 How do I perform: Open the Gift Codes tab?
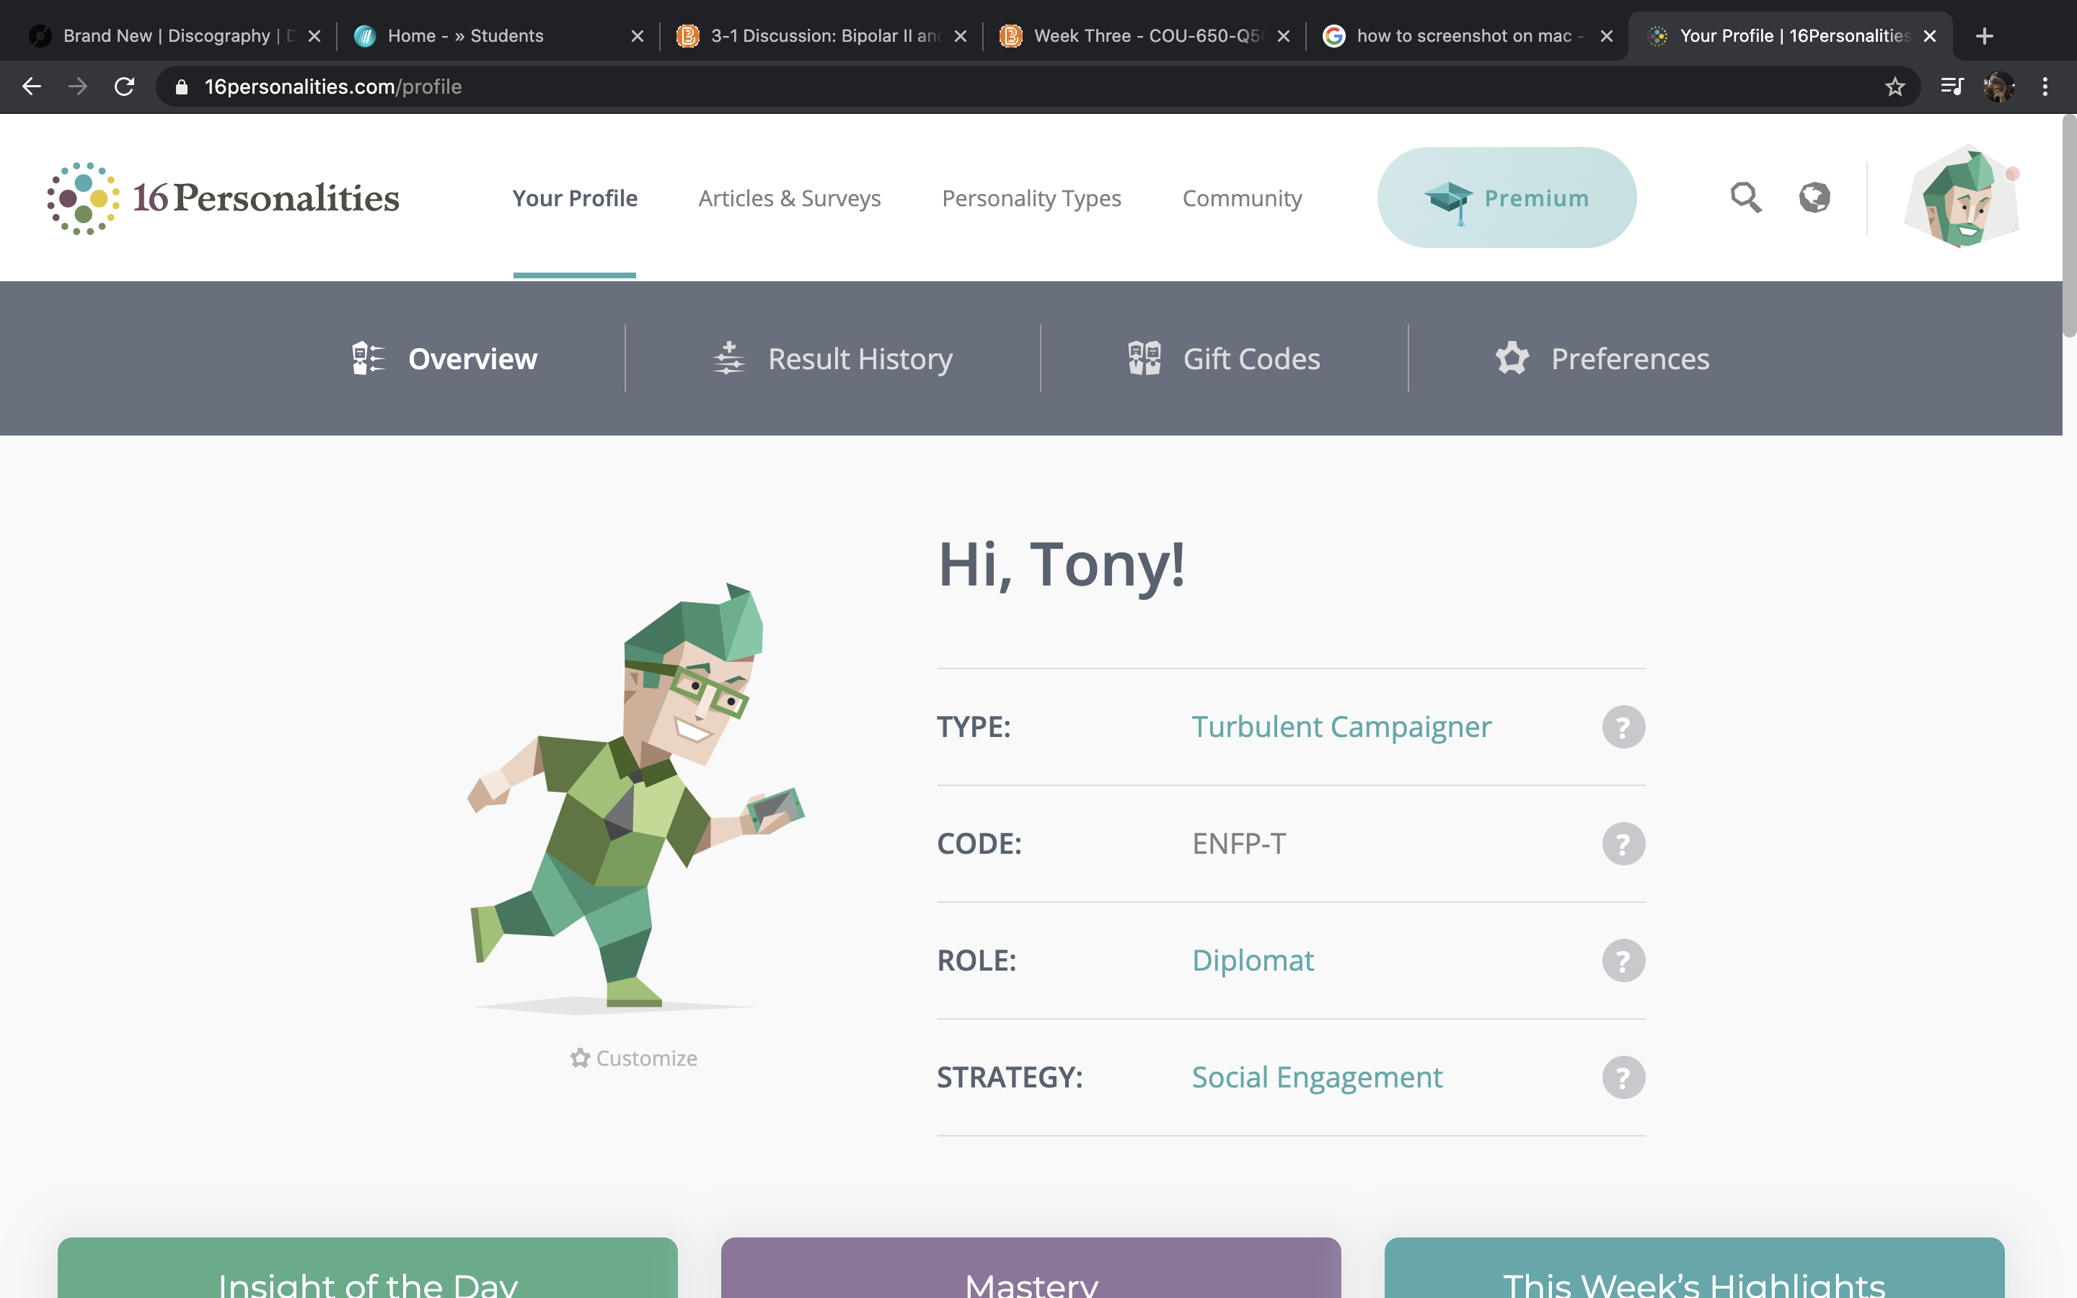click(1224, 359)
